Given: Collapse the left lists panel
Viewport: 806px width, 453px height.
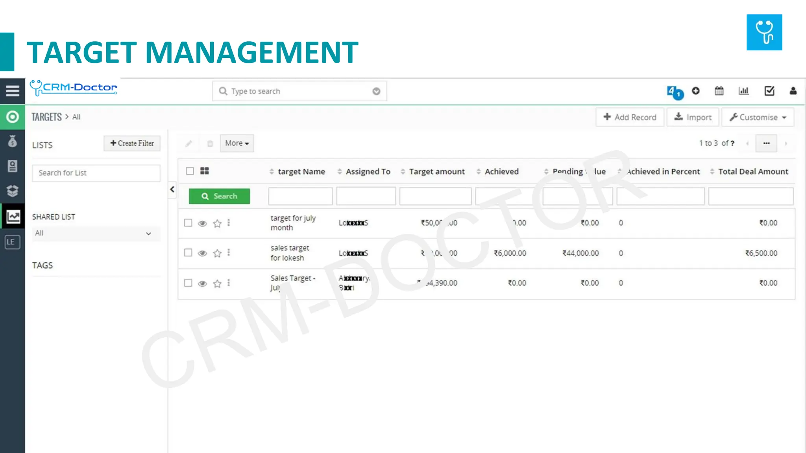Looking at the screenshot, I should point(172,190).
